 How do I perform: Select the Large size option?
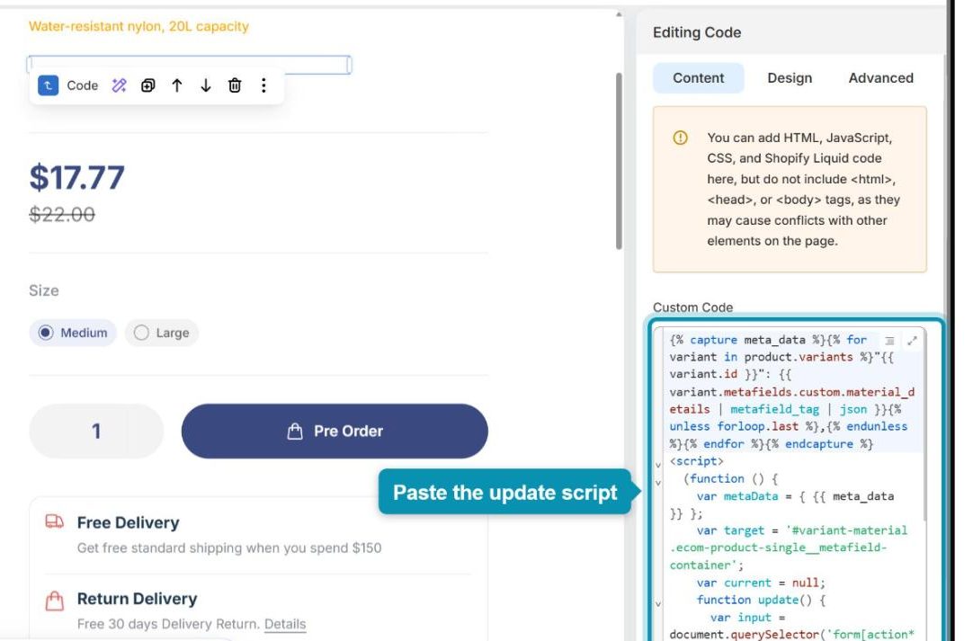(x=161, y=333)
